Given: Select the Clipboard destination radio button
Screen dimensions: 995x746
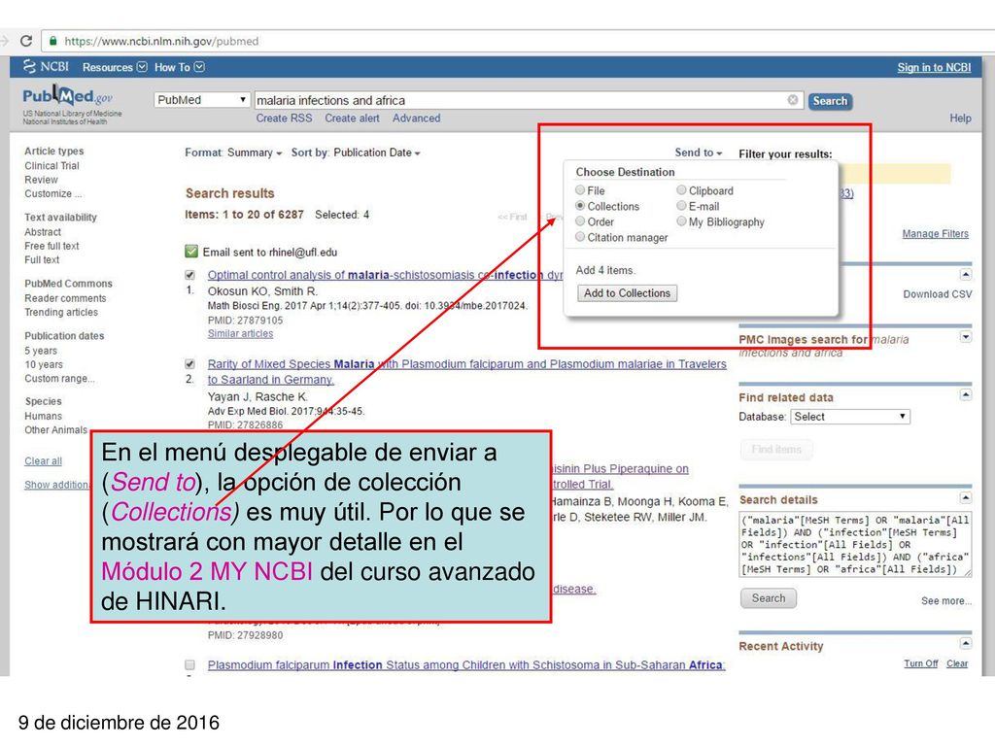Looking at the screenshot, I should click(681, 190).
